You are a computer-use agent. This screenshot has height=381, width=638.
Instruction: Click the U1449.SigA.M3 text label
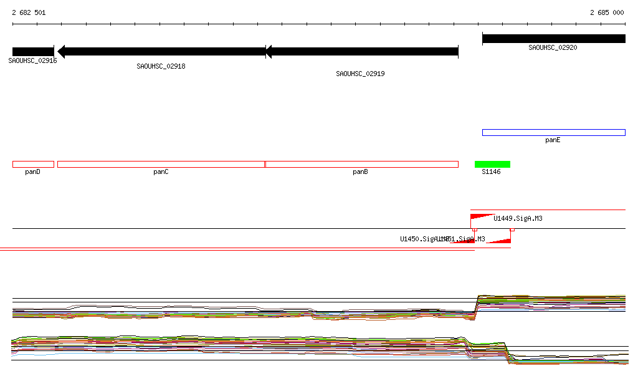(518, 219)
